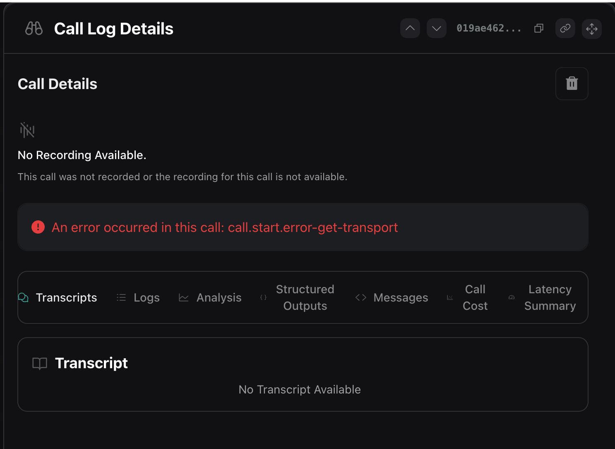Click the No Transcript Available text

(x=300, y=389)
